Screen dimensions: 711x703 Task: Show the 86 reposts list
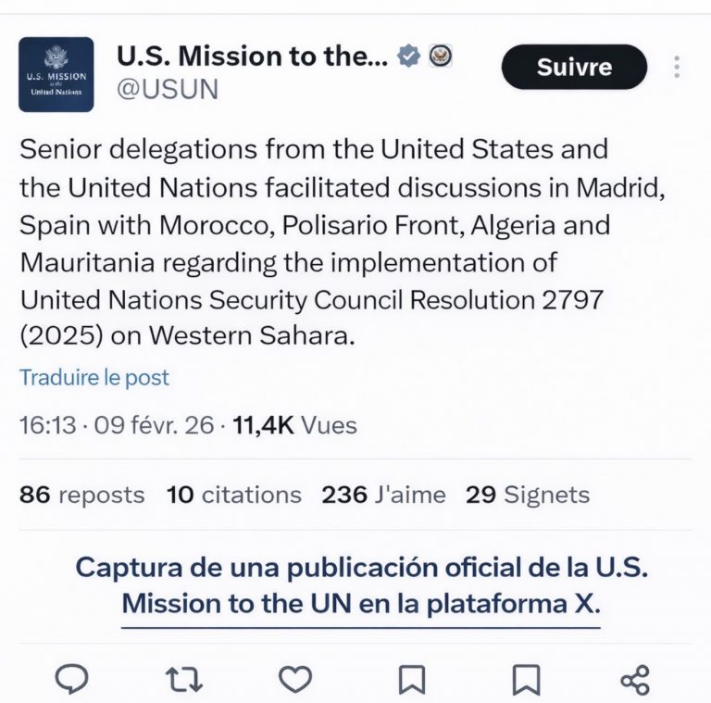81,495
